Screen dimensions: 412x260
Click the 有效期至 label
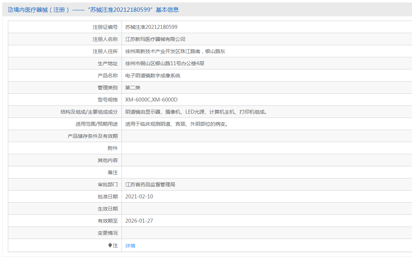[x=108, y=221]
